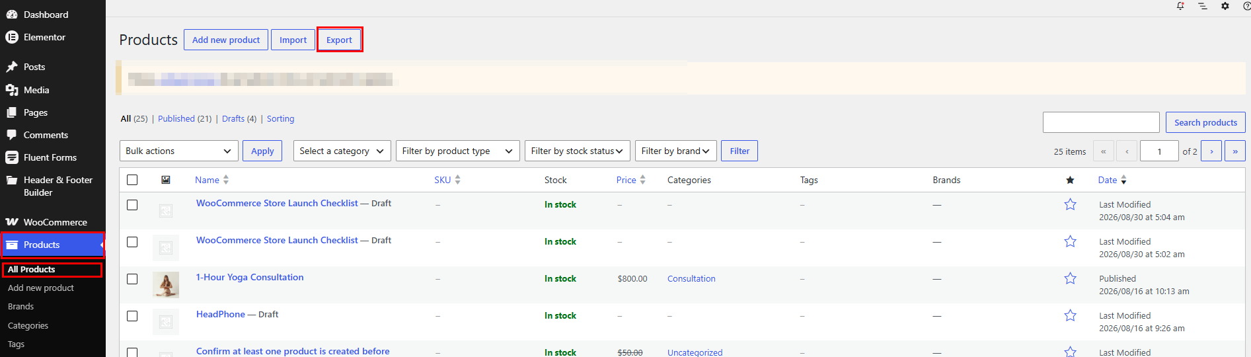Screen dimensions: 1251x357
Task: Open the Filter by brand dropdown
Action: [x=675, y=151]
